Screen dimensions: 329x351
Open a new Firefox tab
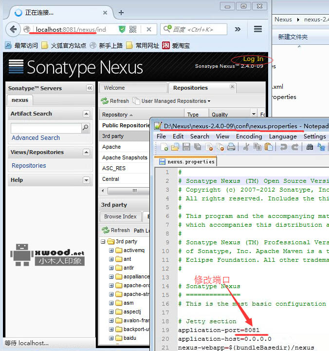(x=121, y=13)
